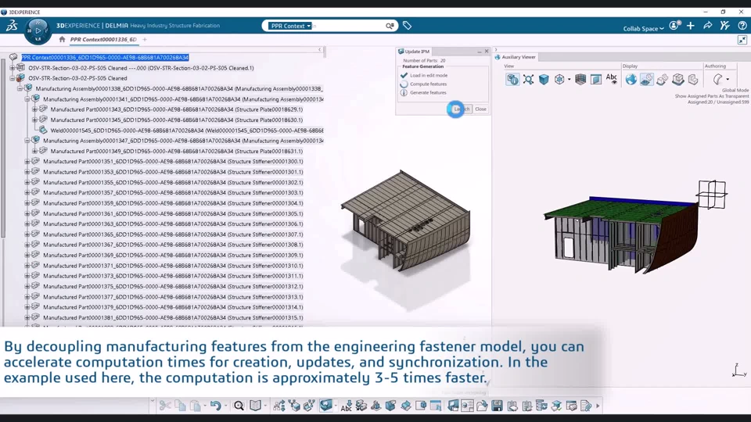Image resolution: width=751 pixels, height=422 pixels.
Task: Click the Paste clipboard icon in bottom toolbar
Action: [x=195, y=406]
